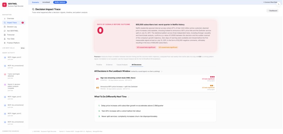This screenshot has height=134, width=283.
Task: Click the Transcript document icon
Action: (5, 35)
